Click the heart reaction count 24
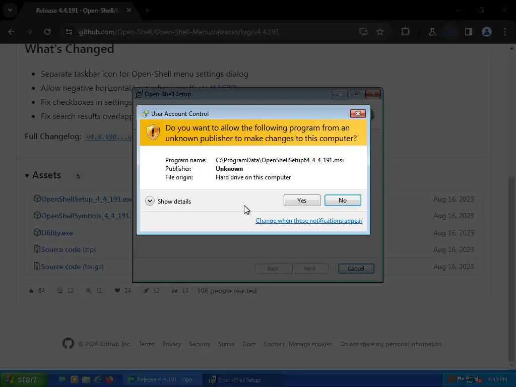 123,291
